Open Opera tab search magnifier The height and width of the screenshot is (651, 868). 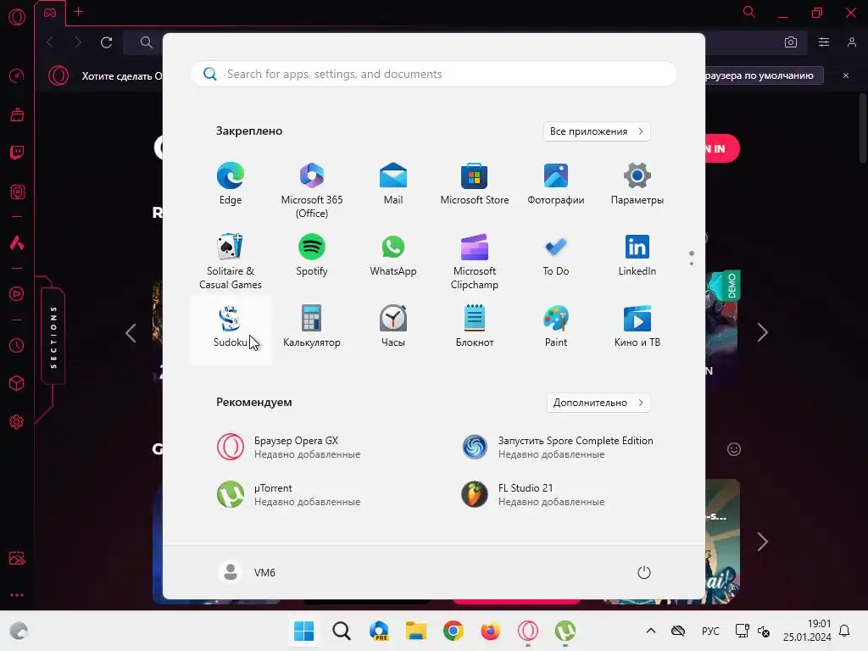pos(749,12)
